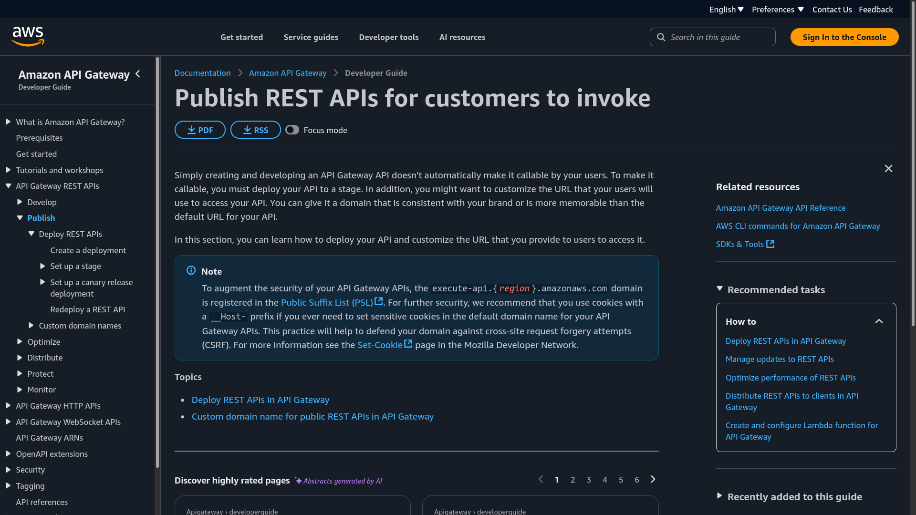Click Sign In to the Console button
This screenshot has height=515, width=916.
coord(844,37)
